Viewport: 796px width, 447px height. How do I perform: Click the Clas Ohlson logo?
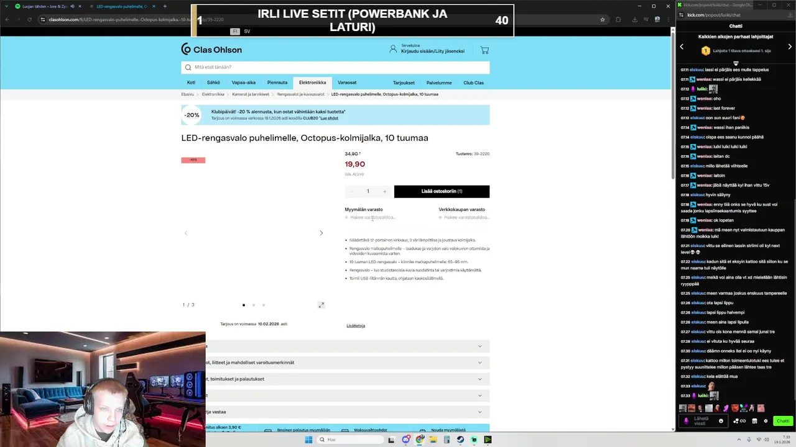click(x=211, y=50)
